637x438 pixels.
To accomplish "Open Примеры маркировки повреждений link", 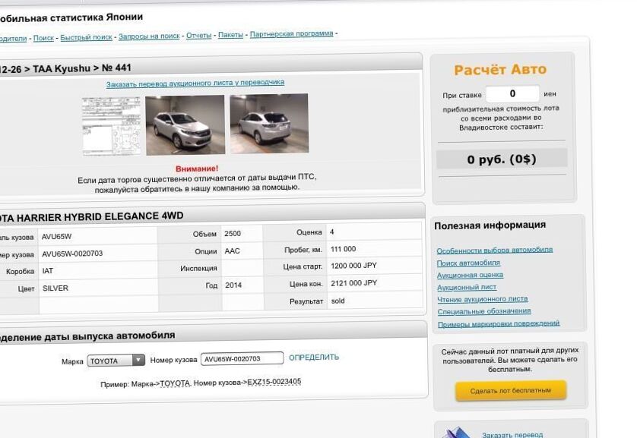I will (x=499, y=323).
